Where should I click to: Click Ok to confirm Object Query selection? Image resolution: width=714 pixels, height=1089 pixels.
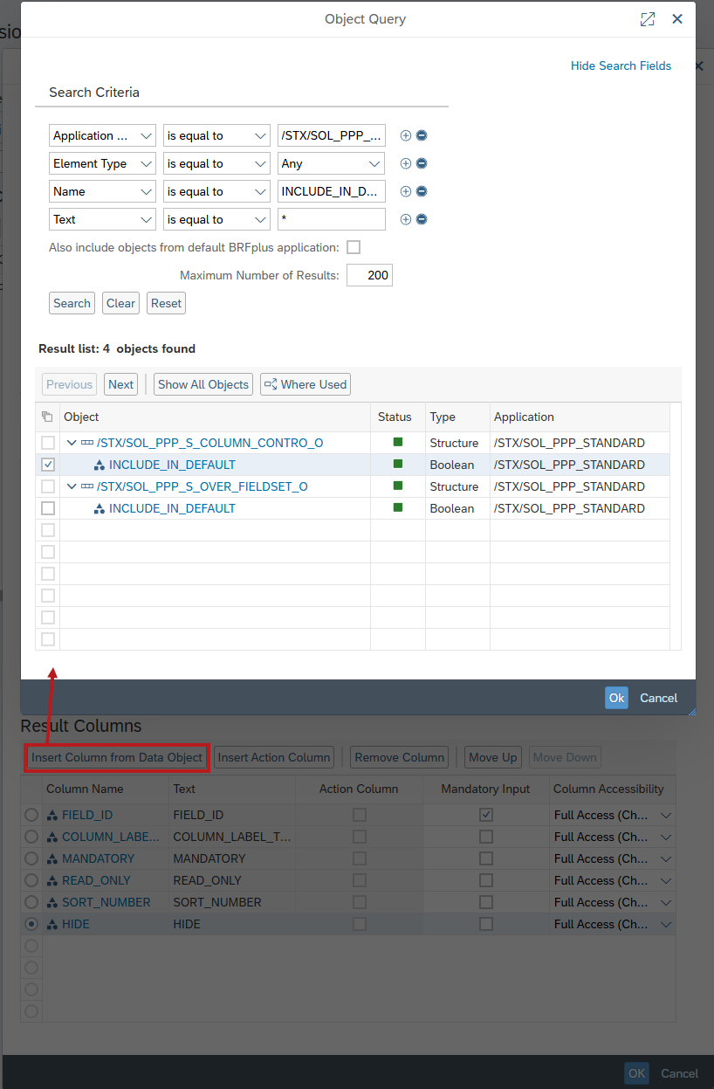click(616, 698)
